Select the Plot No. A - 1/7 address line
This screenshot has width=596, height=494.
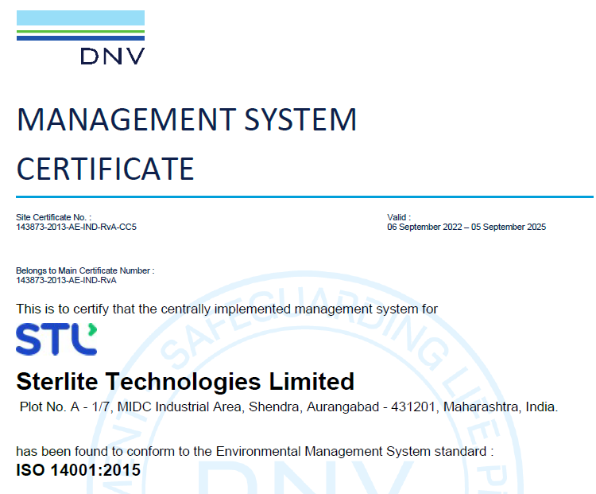point(289,406)
